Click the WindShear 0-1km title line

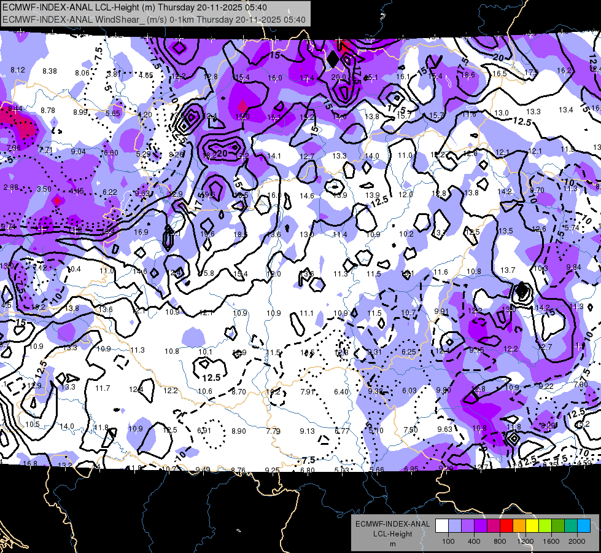153,20
